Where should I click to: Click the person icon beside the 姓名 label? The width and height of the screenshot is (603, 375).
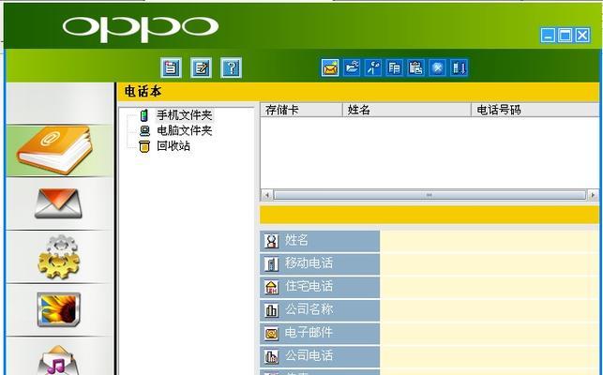[272, 241]
